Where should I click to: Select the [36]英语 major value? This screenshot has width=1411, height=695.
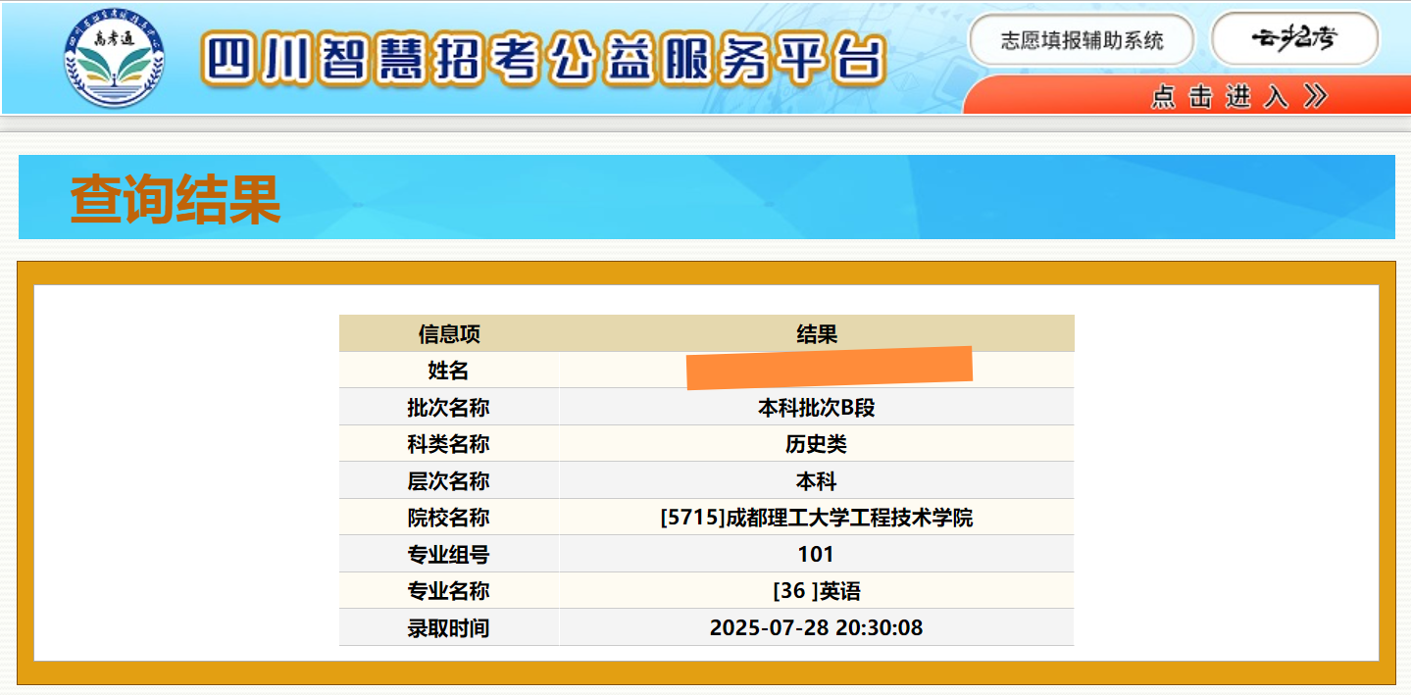[817, 591]
